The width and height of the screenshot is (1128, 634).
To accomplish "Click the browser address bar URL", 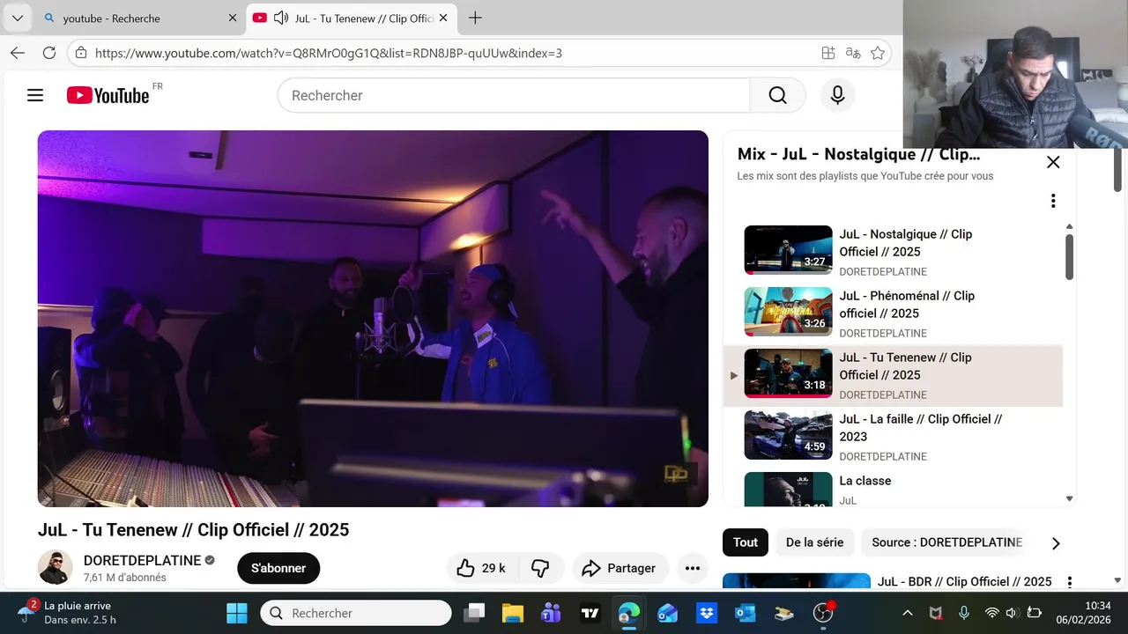I will point(329,53).
